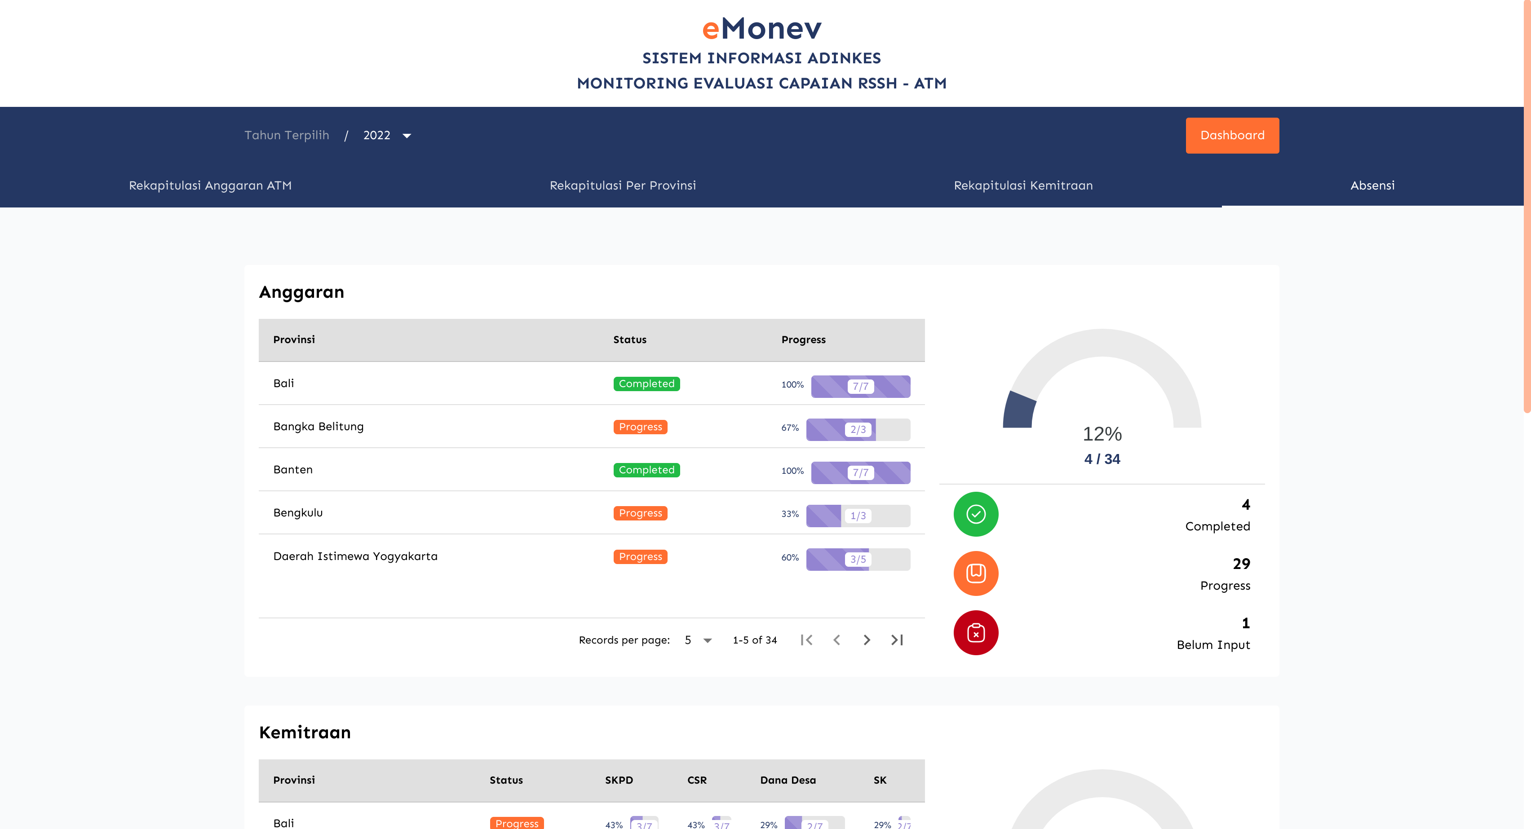
Task: Open Rekapitulasi Per Provinsi tab
Action: point(622,185)
